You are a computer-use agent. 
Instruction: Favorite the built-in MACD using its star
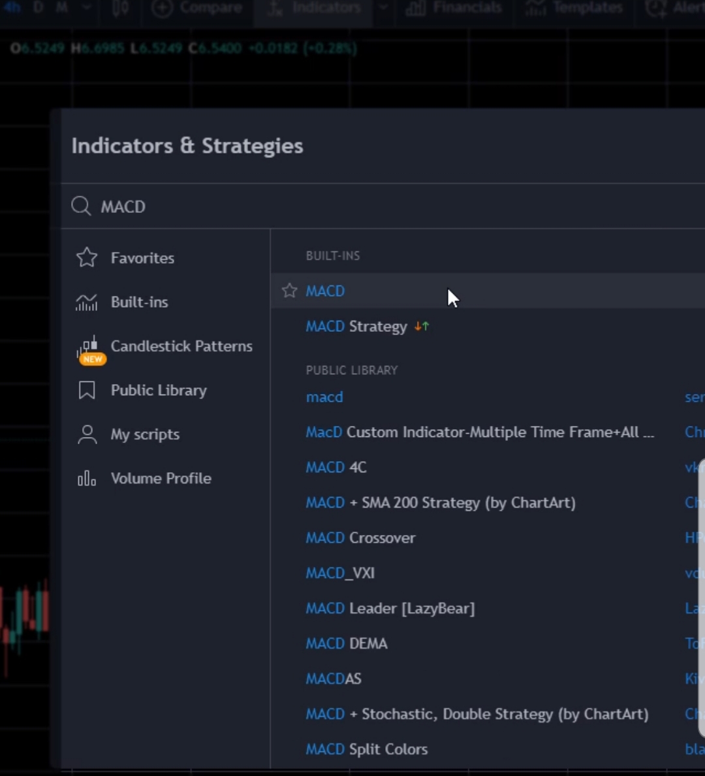click(289, 291)
